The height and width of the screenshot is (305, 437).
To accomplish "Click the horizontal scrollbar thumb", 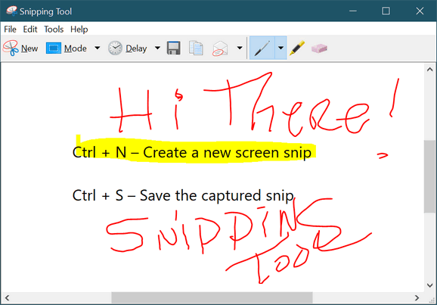I will pos(212,297).
